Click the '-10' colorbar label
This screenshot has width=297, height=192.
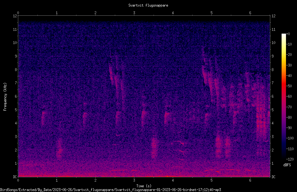coord(289,44)
